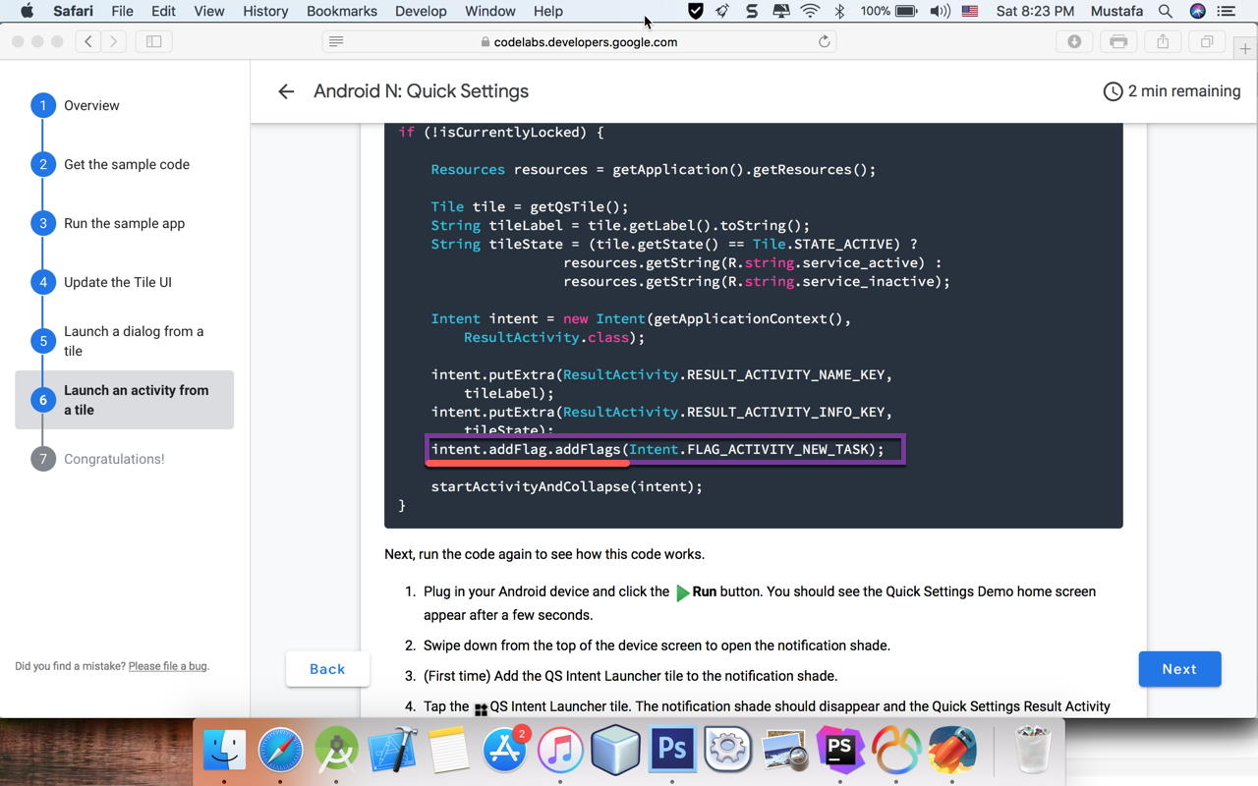Launch PhpStorm from the Dock

coord(840,749)
